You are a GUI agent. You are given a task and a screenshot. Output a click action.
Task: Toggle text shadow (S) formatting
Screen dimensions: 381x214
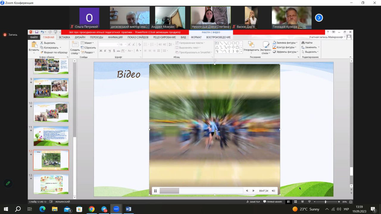tap(114, 51)
